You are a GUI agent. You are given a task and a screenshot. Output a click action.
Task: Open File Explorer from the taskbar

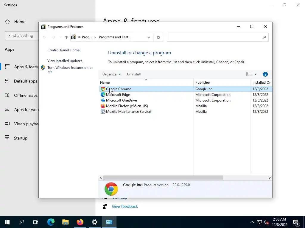click(66, 222)
